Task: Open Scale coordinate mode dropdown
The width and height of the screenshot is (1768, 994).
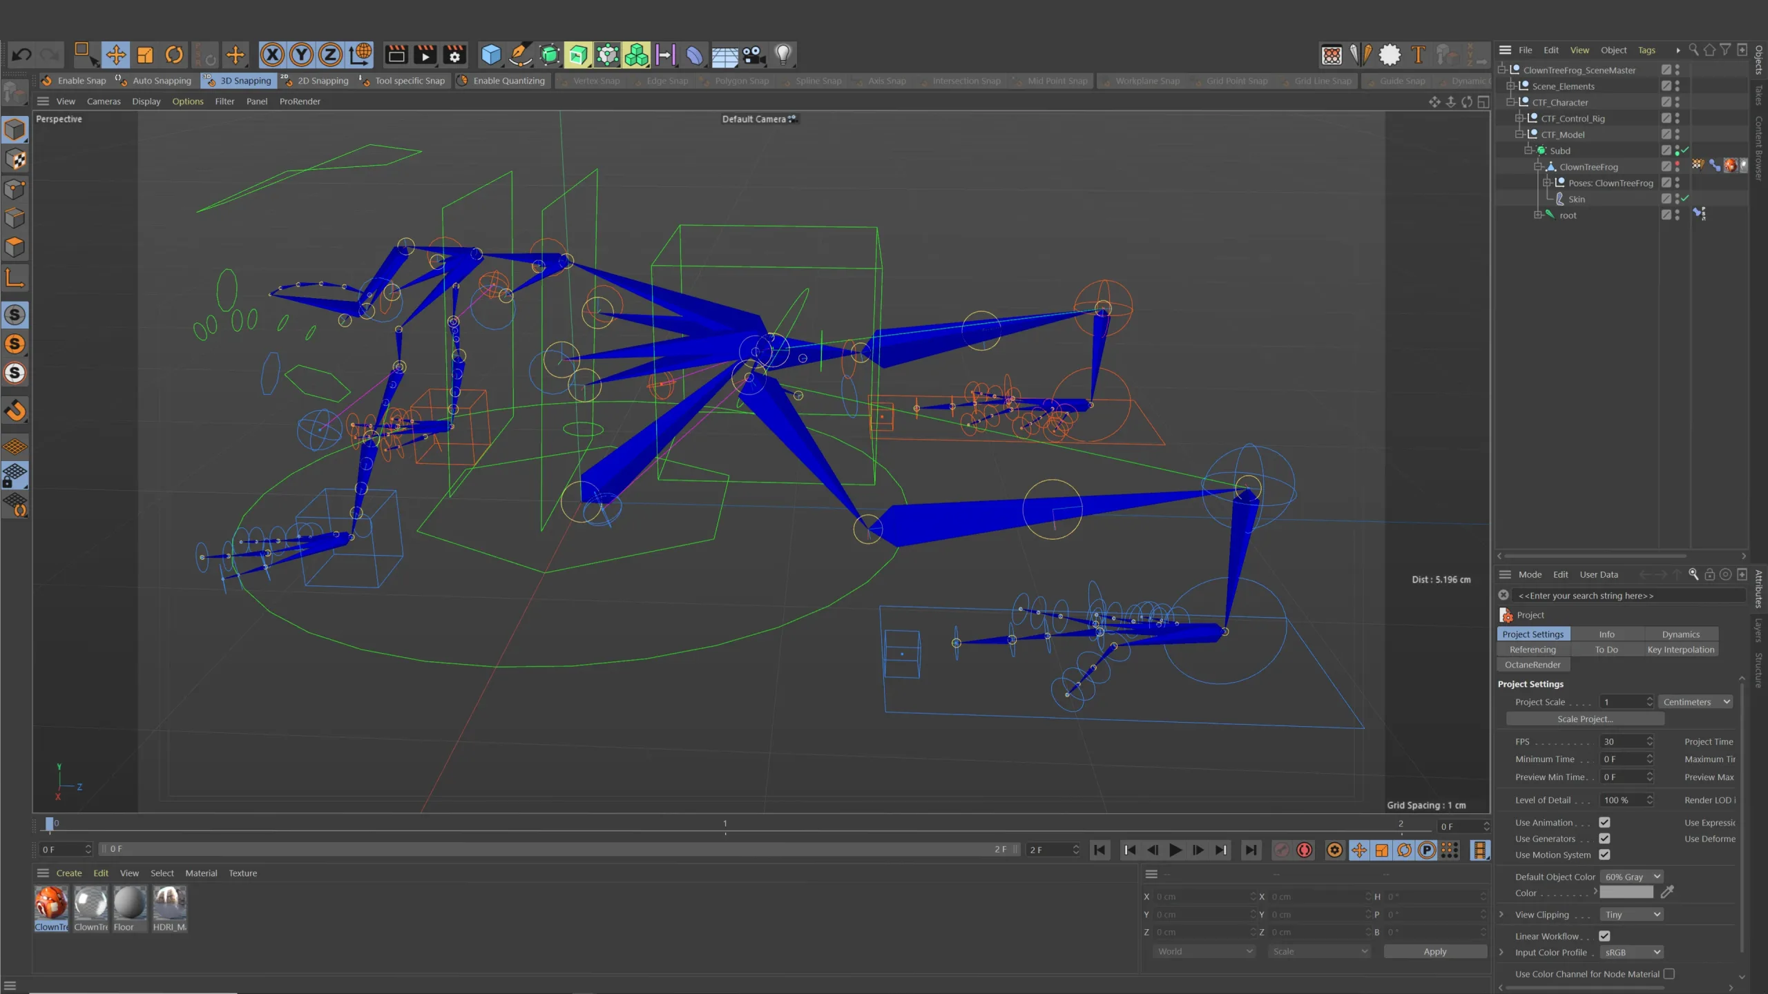Action: (1319, 951)
